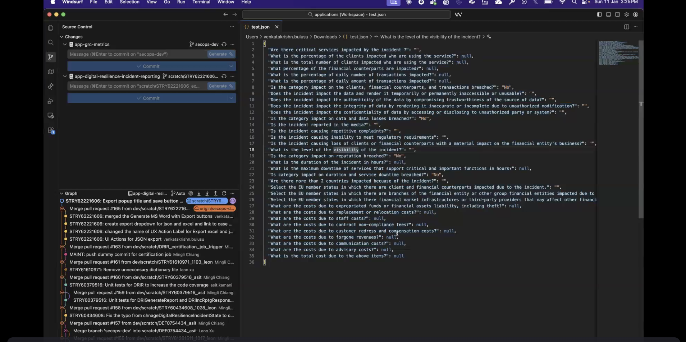686x342 pixels.
Task: Change Graph Auto branch filter
Action: pos(178,193)
